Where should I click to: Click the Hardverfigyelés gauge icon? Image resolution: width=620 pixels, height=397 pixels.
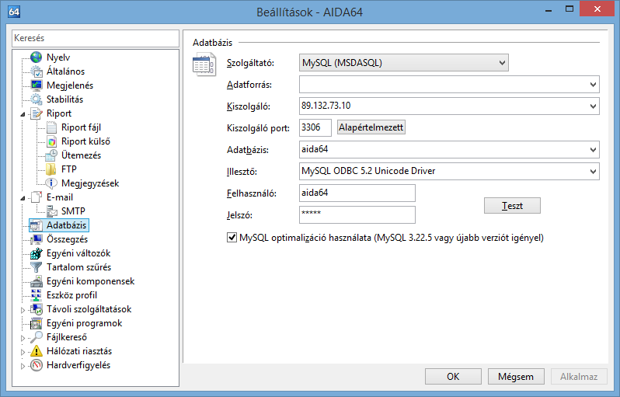point(36,365)
